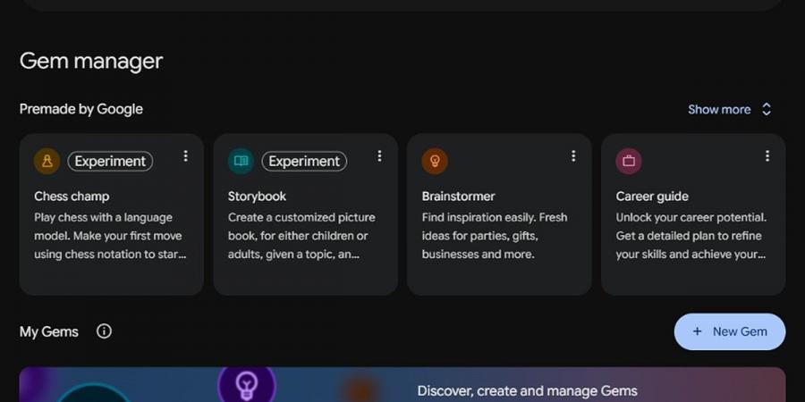Open the Brainstormer three-dot menu
This screenshot has width=805, height=402.
573,155
